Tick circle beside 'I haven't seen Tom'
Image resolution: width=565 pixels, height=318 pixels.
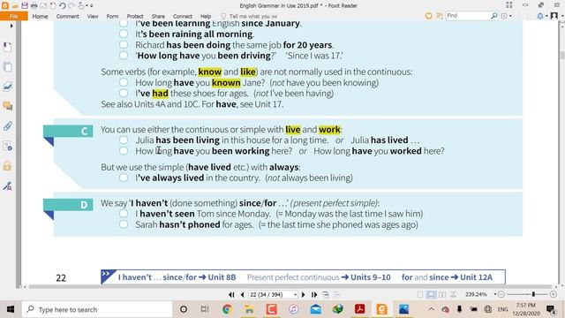click(x=124, y=214)
